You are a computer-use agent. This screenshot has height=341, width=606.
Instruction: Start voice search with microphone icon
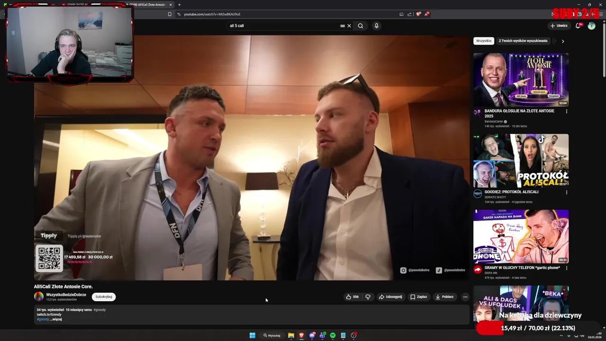pos(376,26)
